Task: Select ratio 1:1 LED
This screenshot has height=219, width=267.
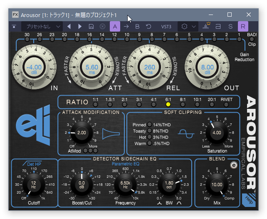Action: (95, 104)
